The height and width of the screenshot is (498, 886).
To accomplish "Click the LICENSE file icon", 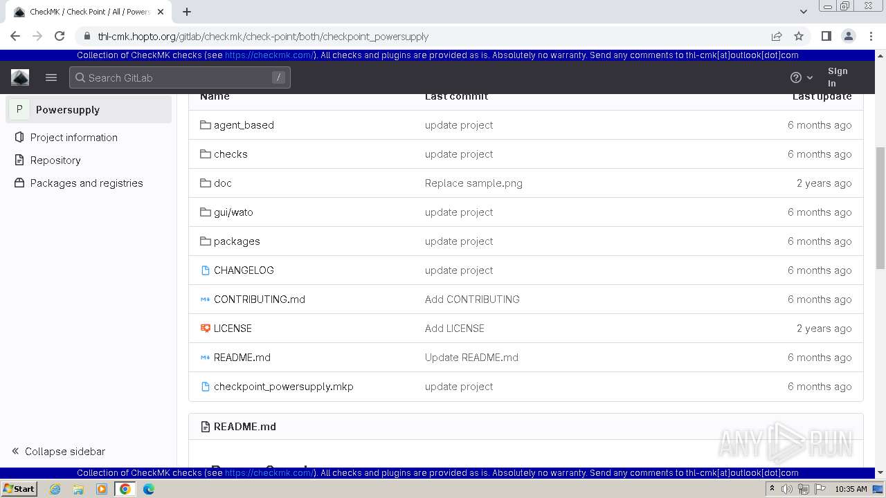I will pyautogui.click(x=205, y=329).
